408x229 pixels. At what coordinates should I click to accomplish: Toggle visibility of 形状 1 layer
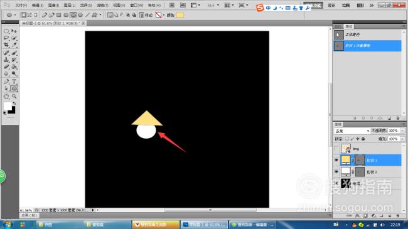[336, 161]
